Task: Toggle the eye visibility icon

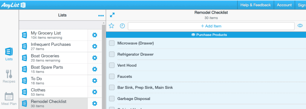Action: coord(300,26)
